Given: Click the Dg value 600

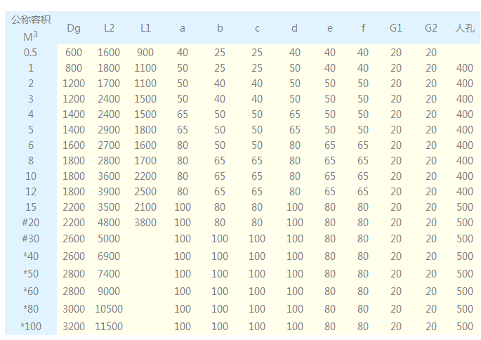Looking at the screenshot, I should [74, 53].
